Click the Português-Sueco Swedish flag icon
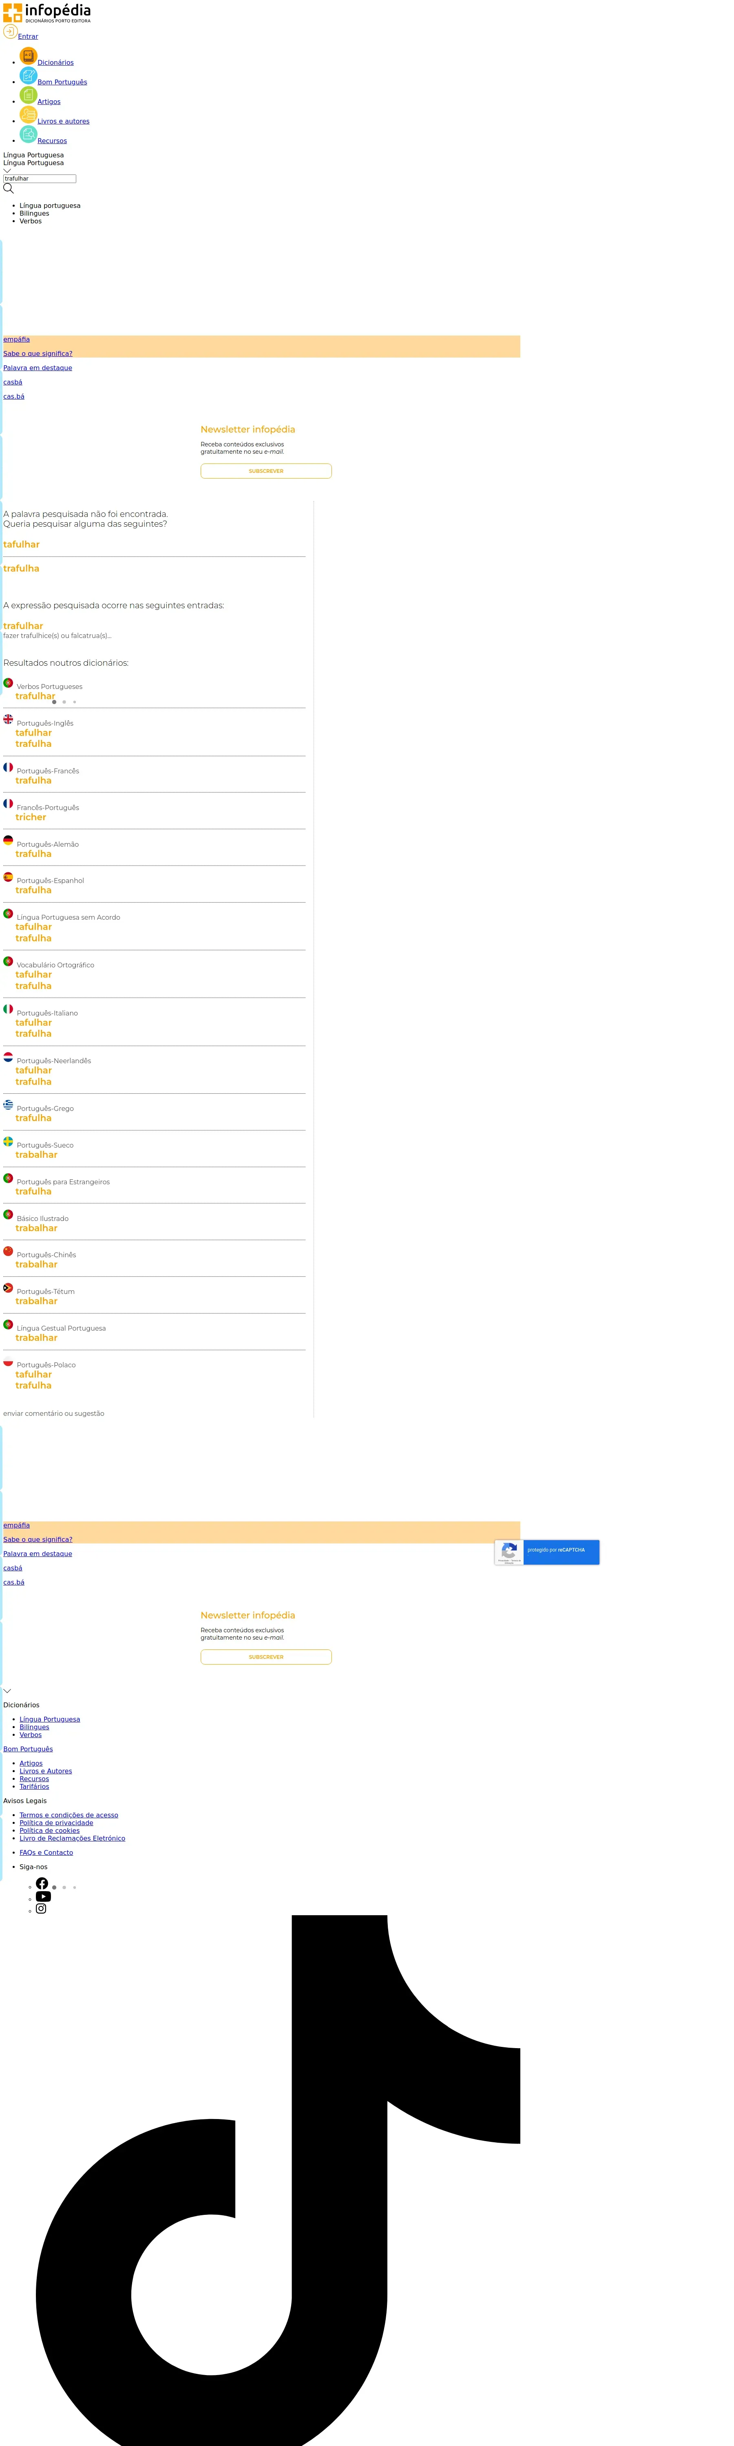This screenshot has width=734, height=2446. [x=8, y=1141]
